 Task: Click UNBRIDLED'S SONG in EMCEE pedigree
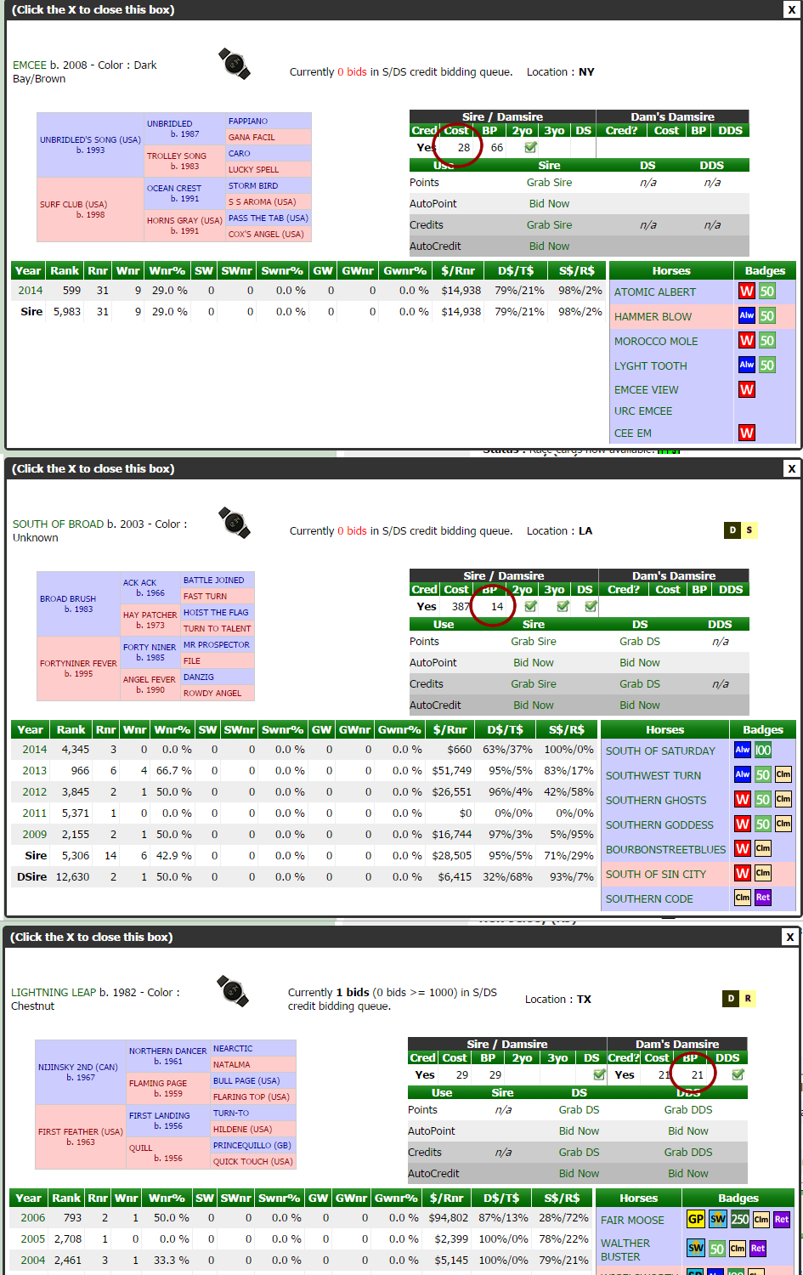(x=90, y=139)
